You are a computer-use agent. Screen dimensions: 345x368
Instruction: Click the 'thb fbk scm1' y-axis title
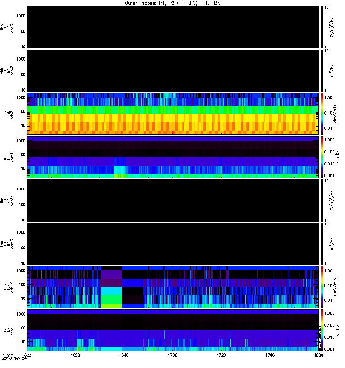point(8,157)
